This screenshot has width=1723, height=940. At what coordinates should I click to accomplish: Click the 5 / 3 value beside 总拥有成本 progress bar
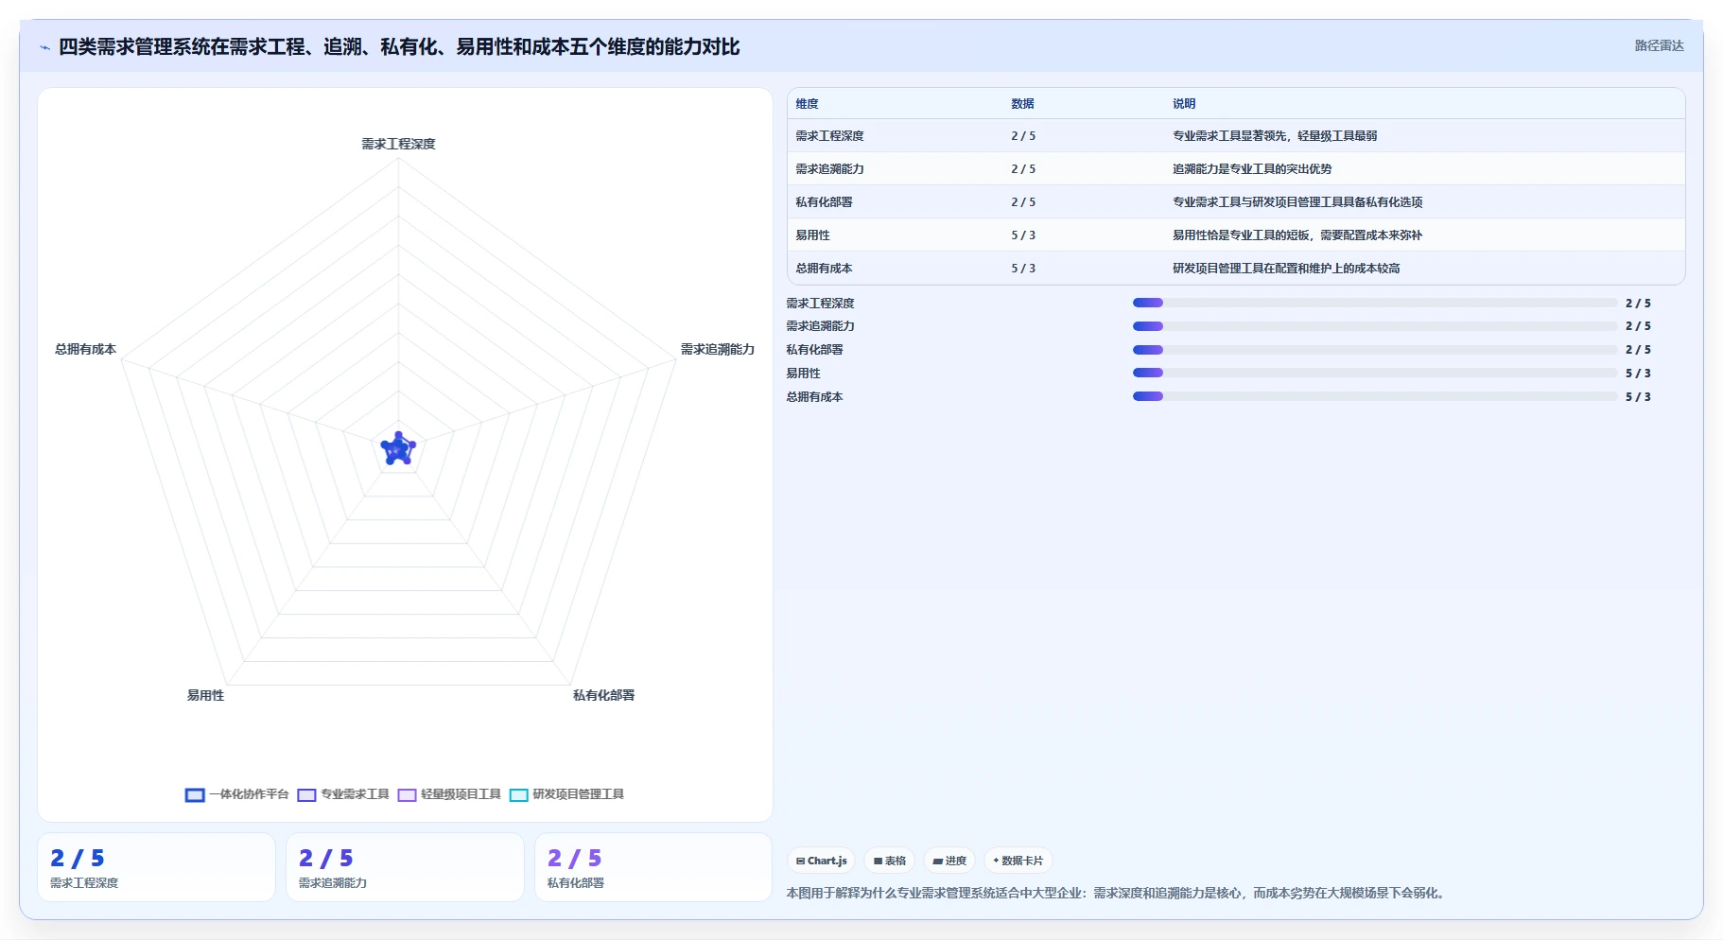[x=1638, y=397]
